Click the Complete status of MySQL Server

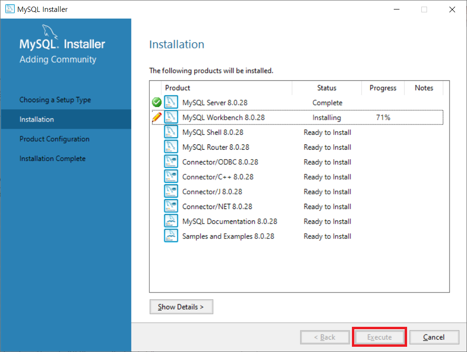coord(327,103)
